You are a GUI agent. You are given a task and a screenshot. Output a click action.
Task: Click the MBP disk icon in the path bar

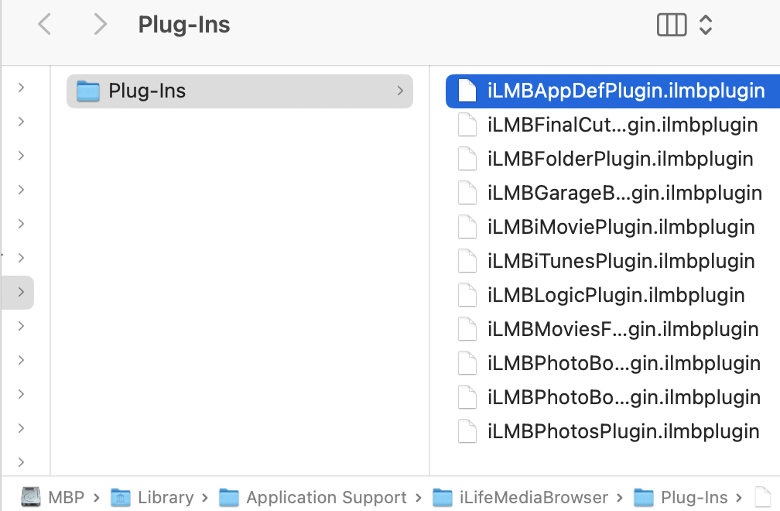[x=31, y=496]
